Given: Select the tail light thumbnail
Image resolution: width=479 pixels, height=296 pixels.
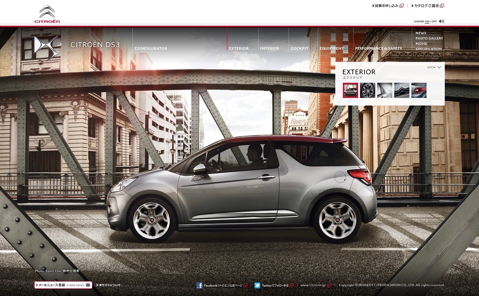Looking at the screenshot, I should pos(419,90).
